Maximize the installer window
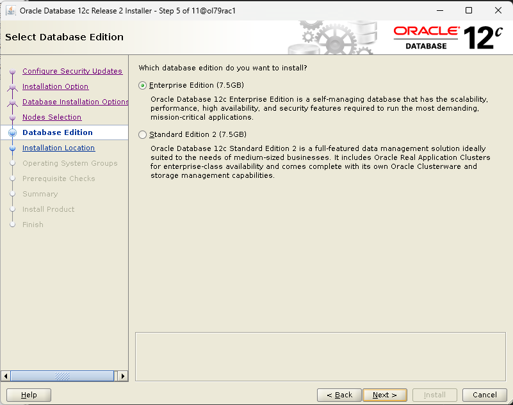The height and width of the screenshot is (405, 513). (x=469, y=10)
